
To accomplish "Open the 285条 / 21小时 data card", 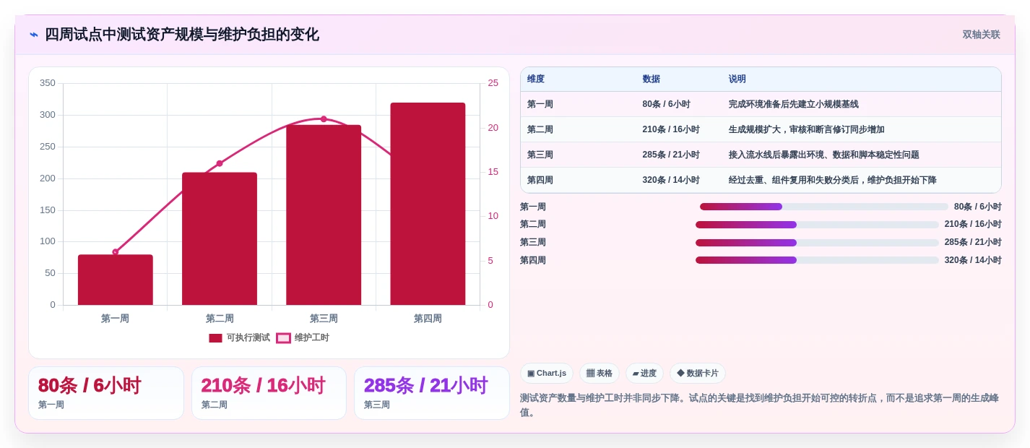I will pyautogui.click(x=432, y=393).
